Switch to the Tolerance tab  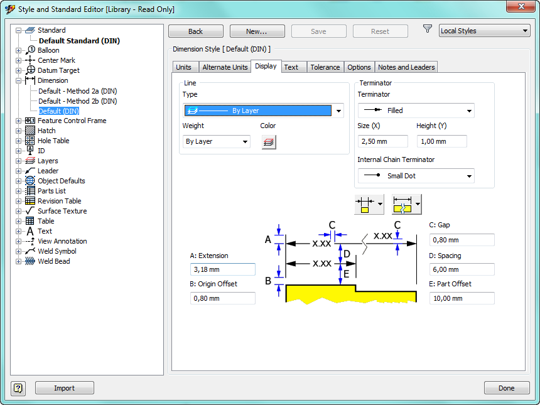[325, 67]
